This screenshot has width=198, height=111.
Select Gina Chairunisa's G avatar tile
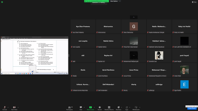pos(134,27)
